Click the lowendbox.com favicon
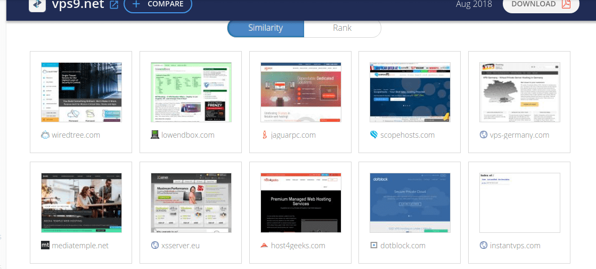The image size is (596, 269). click(154, 134)
